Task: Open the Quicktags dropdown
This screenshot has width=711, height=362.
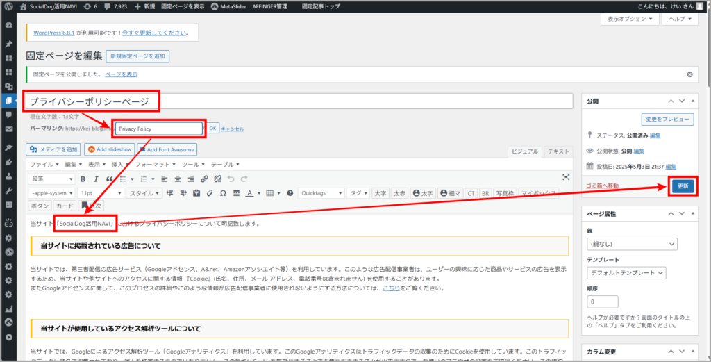Action: [x=321, y=193]
